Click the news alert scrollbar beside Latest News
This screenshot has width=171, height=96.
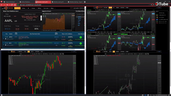point(41,18)
